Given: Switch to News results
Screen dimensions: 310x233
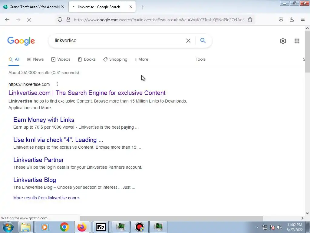Looking at the screenshot, I should (35, 59).
